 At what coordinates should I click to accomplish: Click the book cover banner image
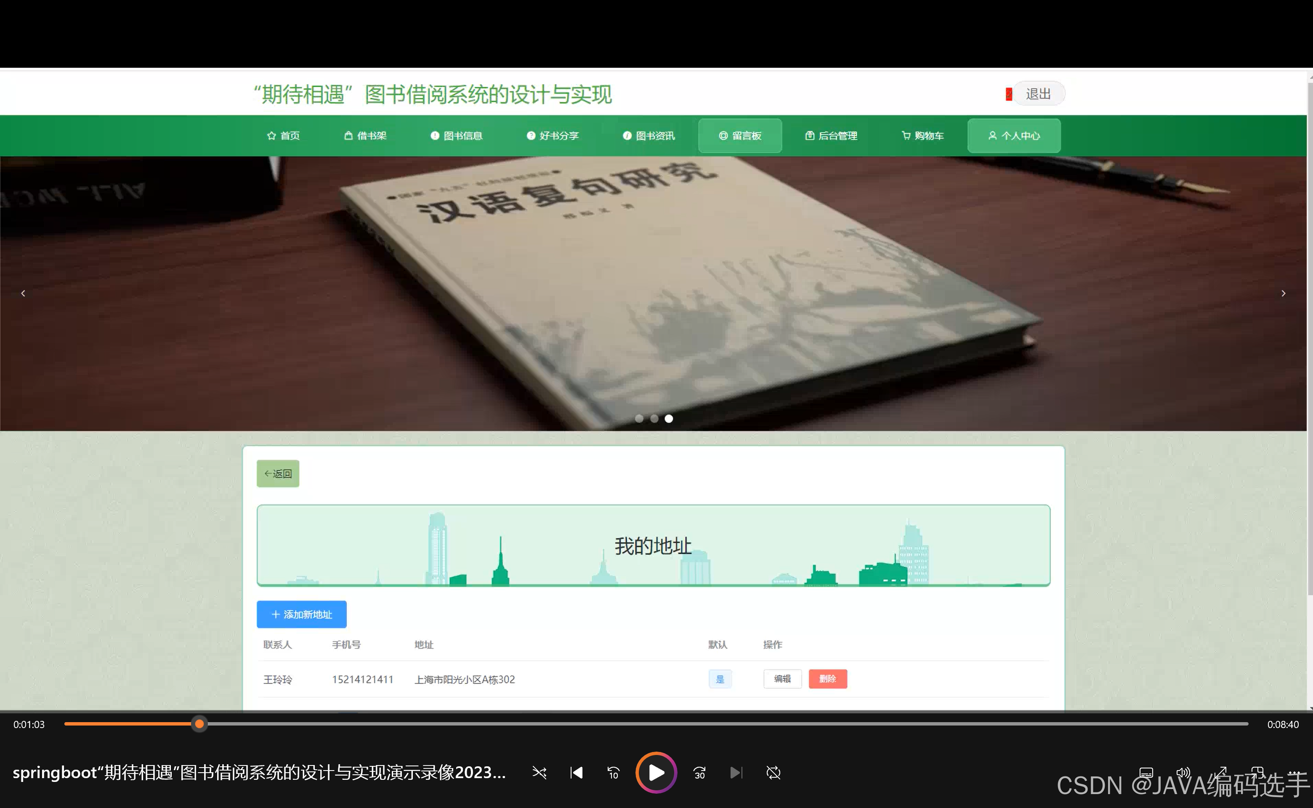click(653, 293)
